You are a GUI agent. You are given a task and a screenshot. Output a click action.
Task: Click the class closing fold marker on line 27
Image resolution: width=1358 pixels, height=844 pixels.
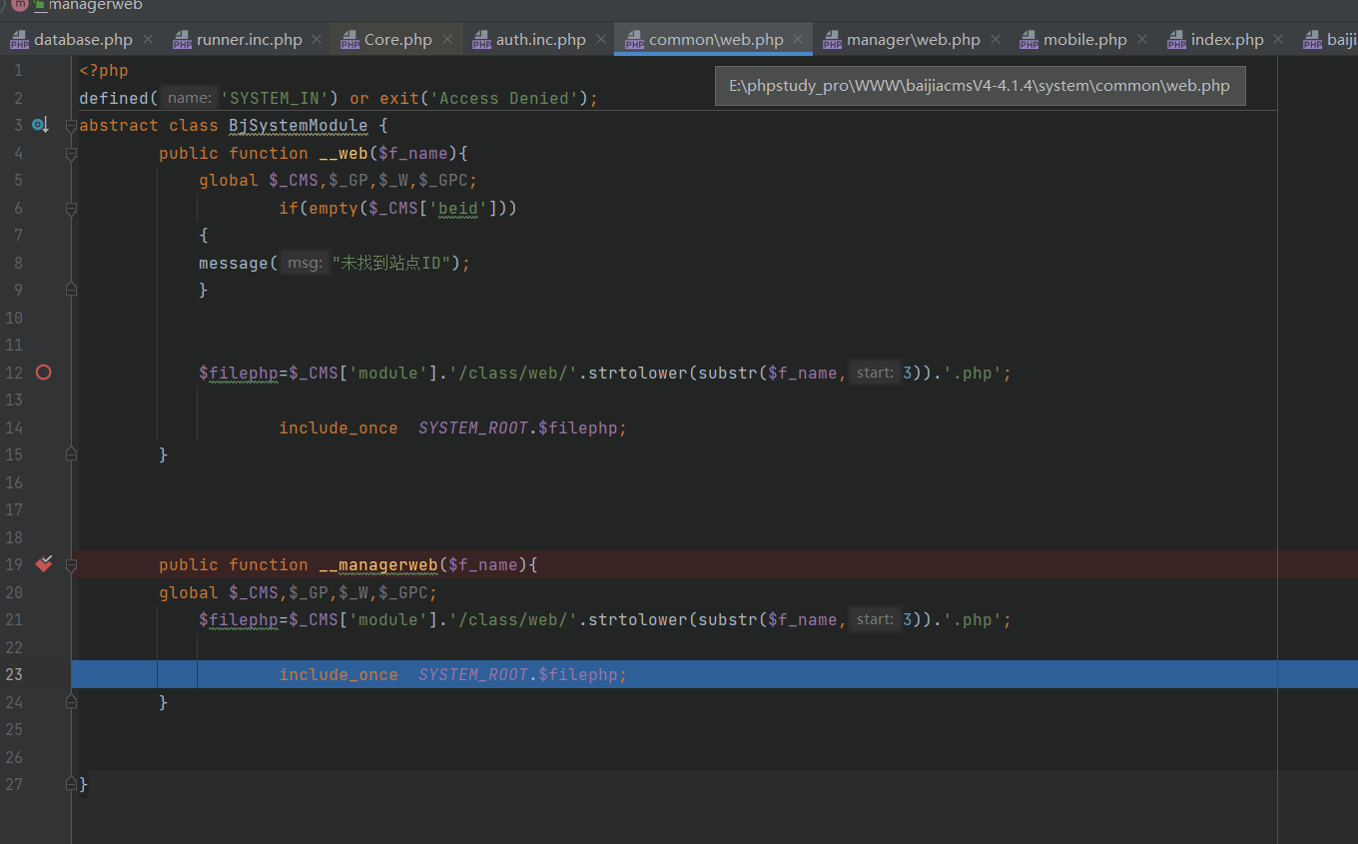click(71, 784)
